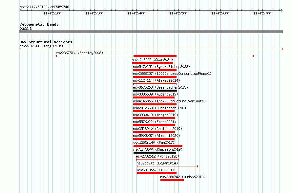Click ruler position 117459600
Image resolution: width=292 pixels, height=193 pixels.
220,13
